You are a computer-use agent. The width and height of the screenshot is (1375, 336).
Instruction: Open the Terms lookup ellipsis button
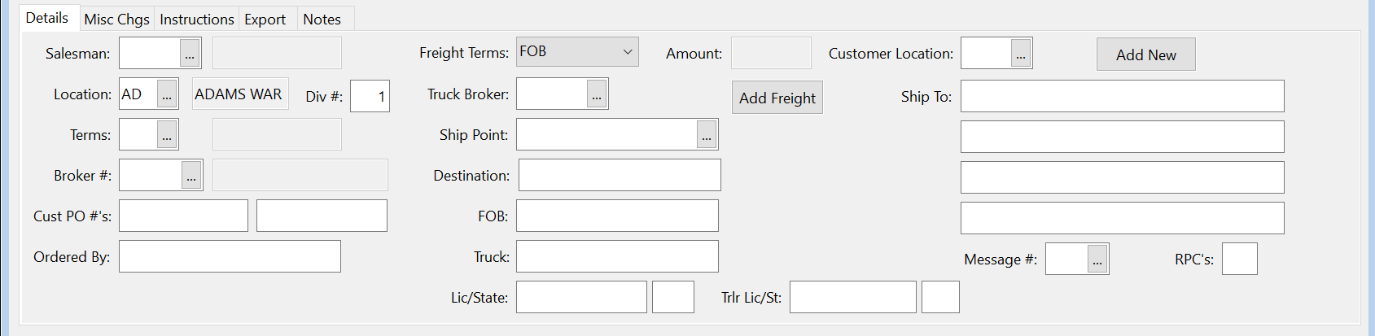167,135
